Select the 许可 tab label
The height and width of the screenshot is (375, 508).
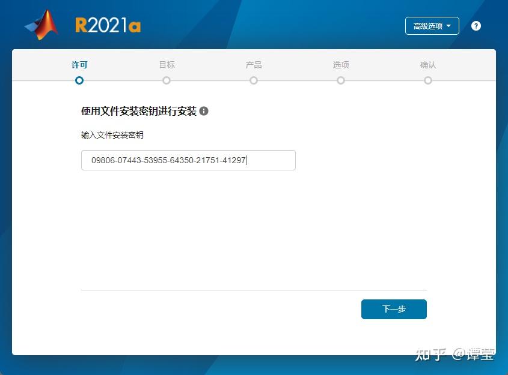[79, 64]
